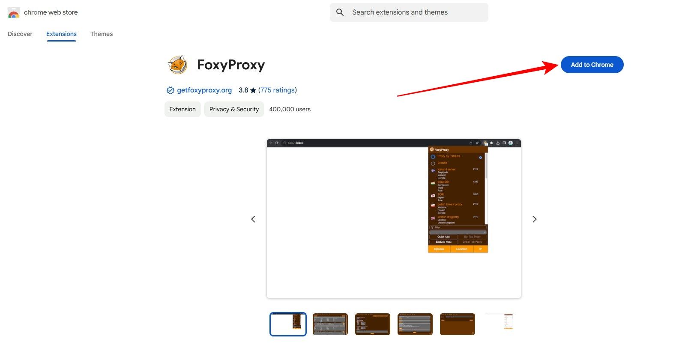Click the FoxyProxy fox logo
This screenshot has width=694, height=357.
(x=177, y=65)
